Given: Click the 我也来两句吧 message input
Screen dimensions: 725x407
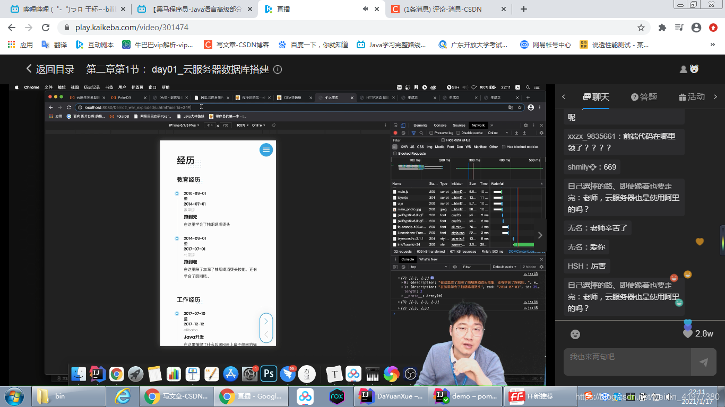Looking at the screenshot, I should pyautogui.click(x=627, y=362).
